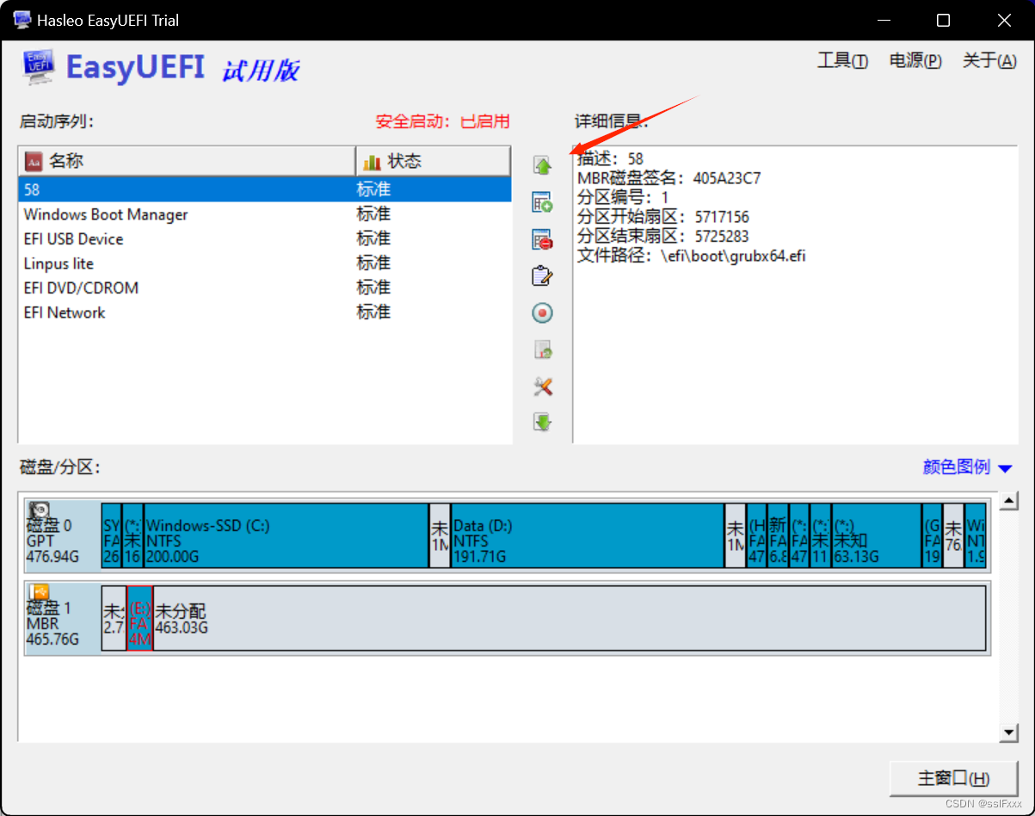This screenshot has height=816, width=1035.
Task: Click the one-time boot red dot icon
Action: coord(542,313)
